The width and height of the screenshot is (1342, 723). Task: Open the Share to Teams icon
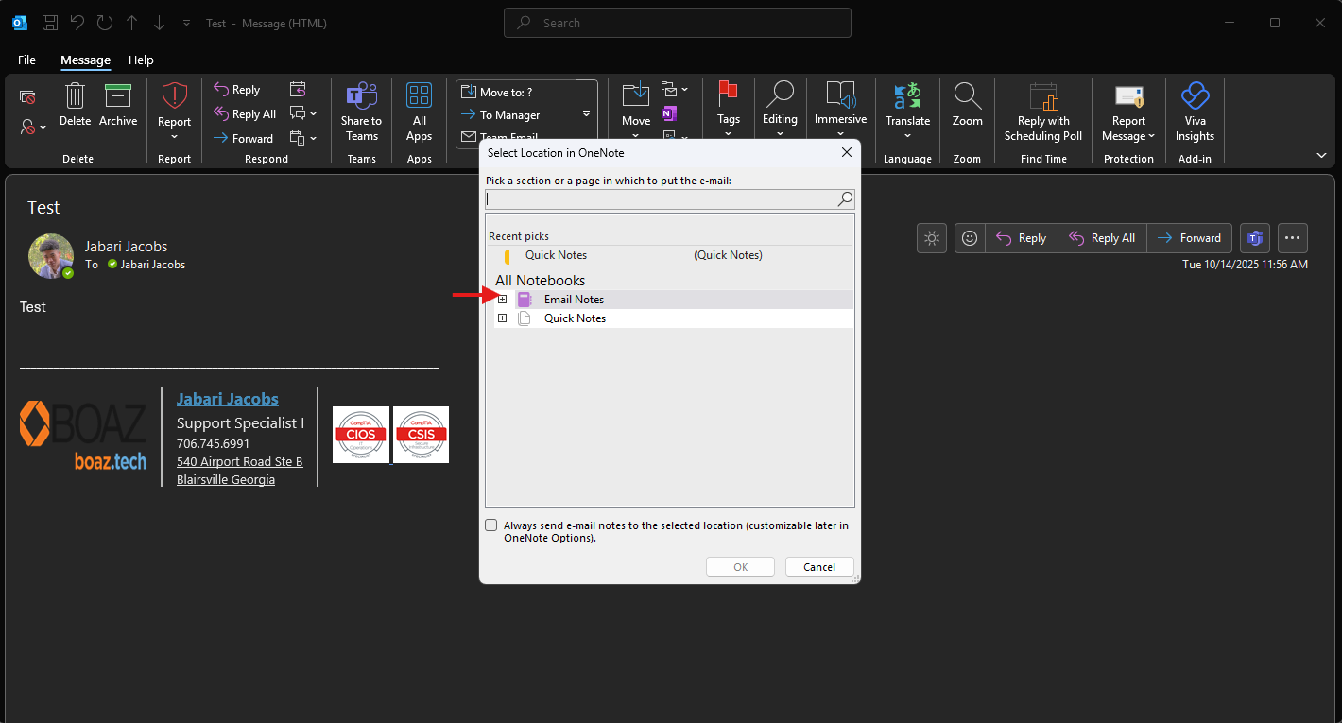point(361,96)
